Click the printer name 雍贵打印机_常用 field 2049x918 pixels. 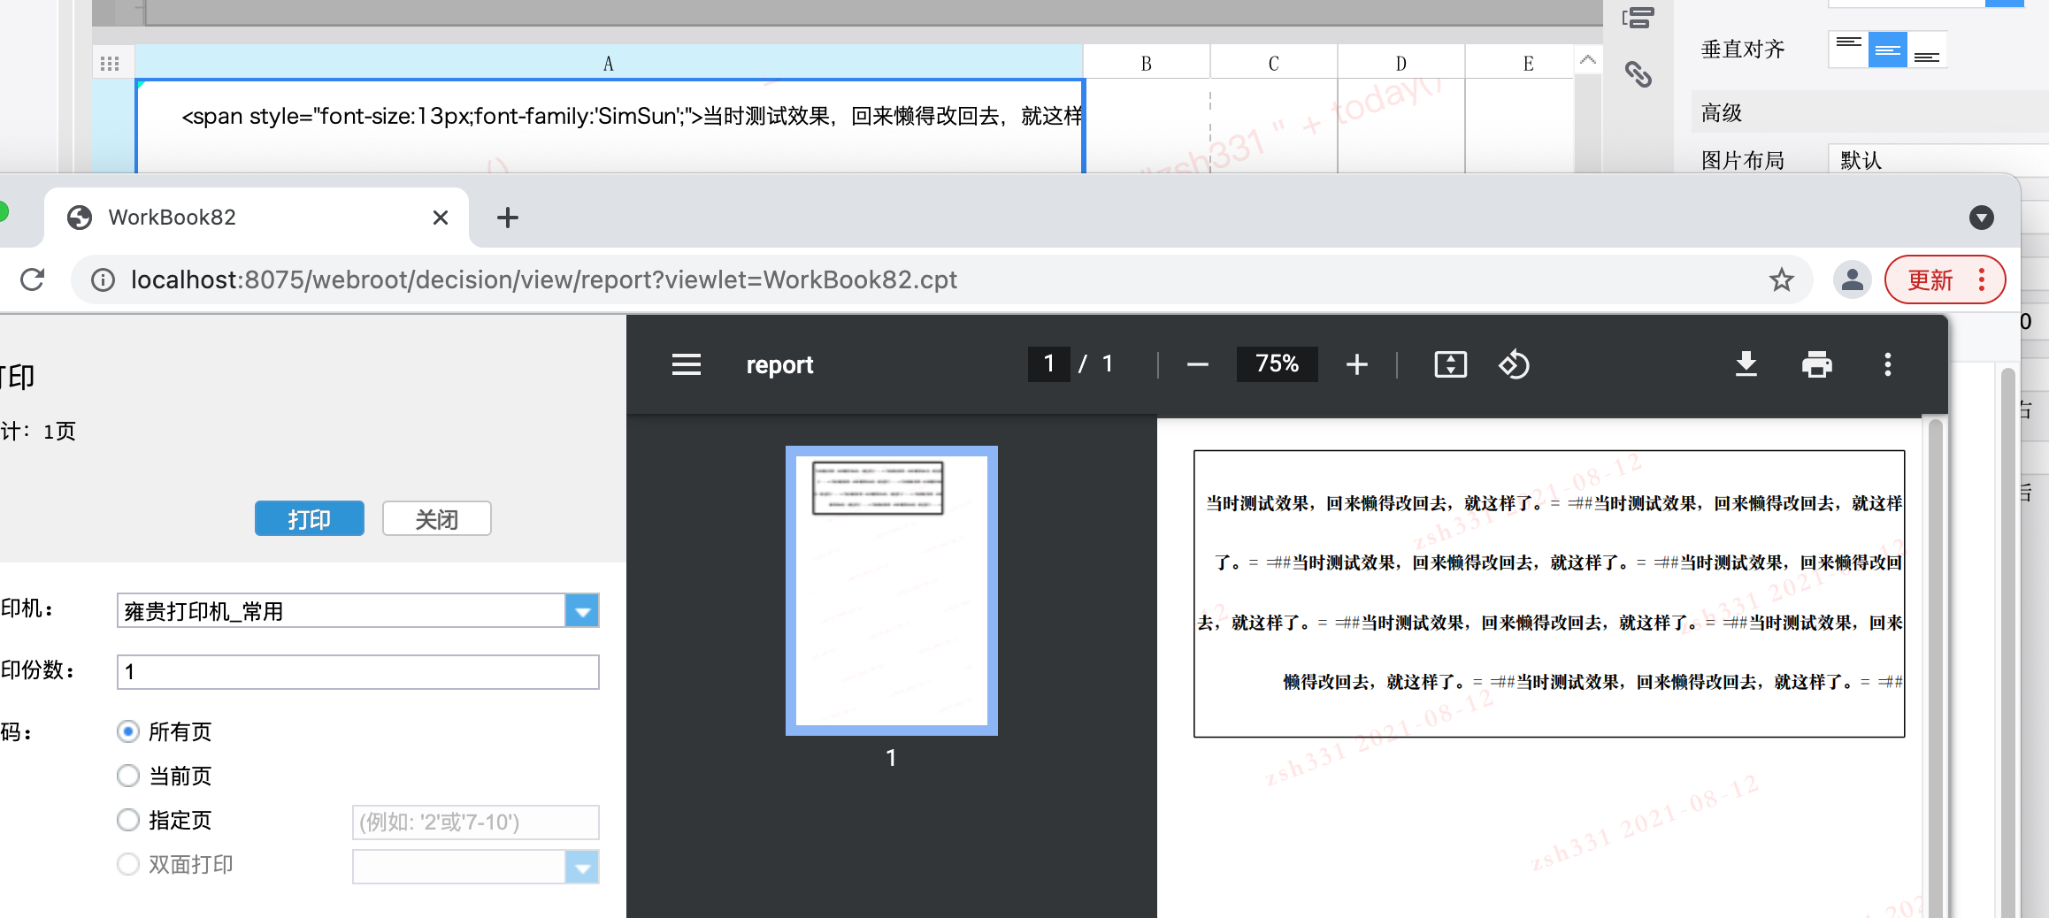tap(341, 611)
